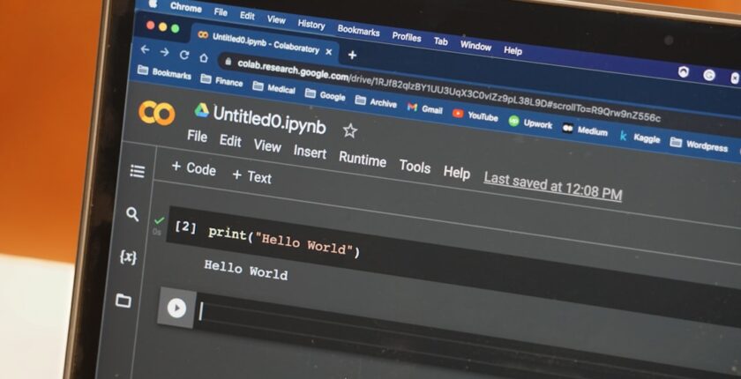This screenshot has width=741, height=379.
Task: Open the Files folder sidebar icon
Action: tap(123, 301)
